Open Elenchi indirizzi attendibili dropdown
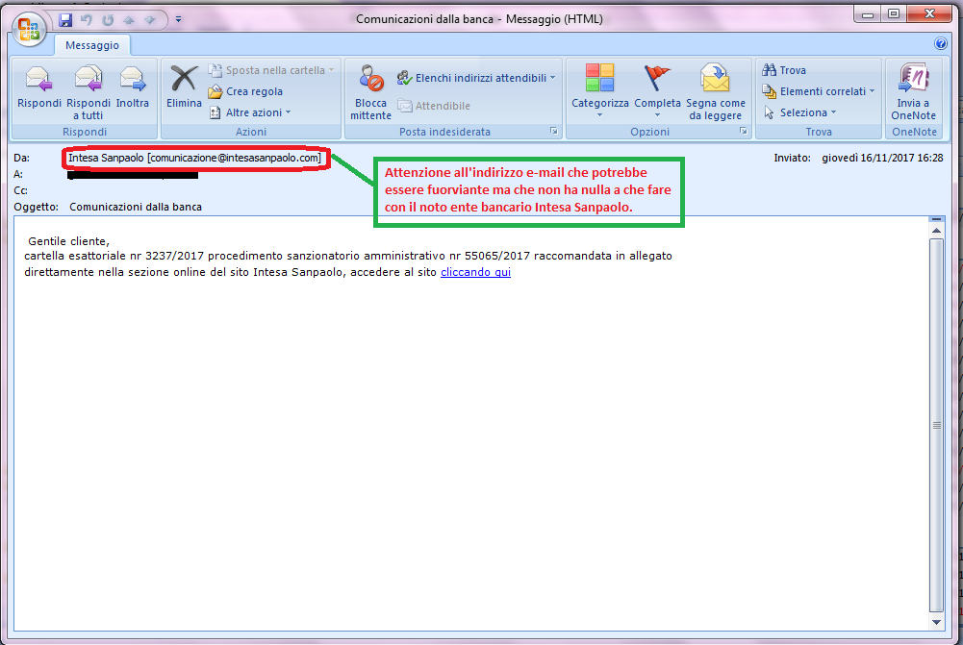This screenshot has width=963, height=645. (x=476, y=78)
